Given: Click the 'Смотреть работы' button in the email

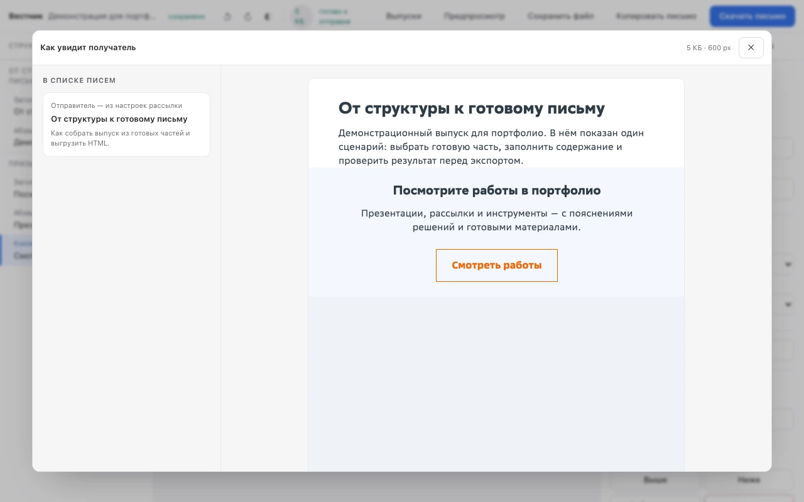Looking at the screenshot, I should [497, 265].
